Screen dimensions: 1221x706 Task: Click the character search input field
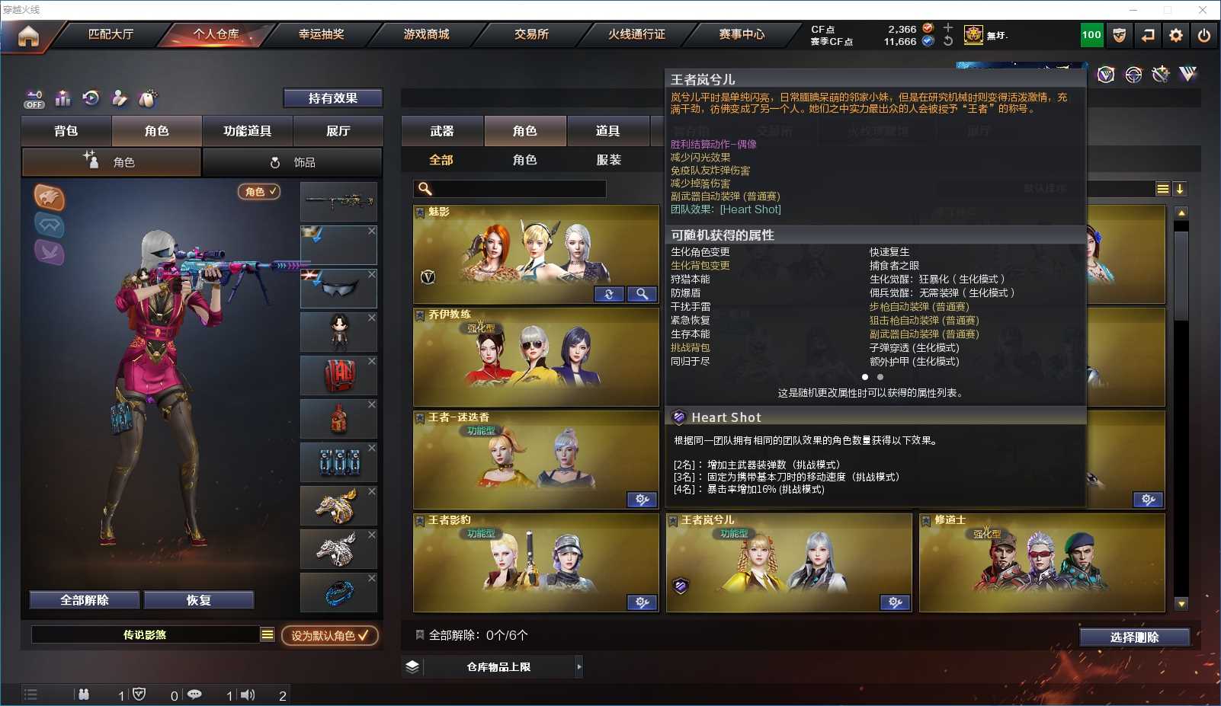[x=509, y=189]
